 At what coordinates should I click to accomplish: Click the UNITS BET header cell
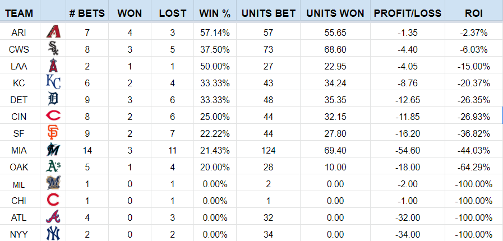point(269,13)
